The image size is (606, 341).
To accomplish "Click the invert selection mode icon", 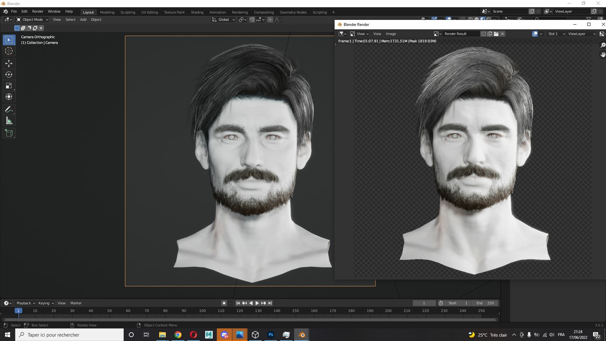I will (x=35, y=28).
